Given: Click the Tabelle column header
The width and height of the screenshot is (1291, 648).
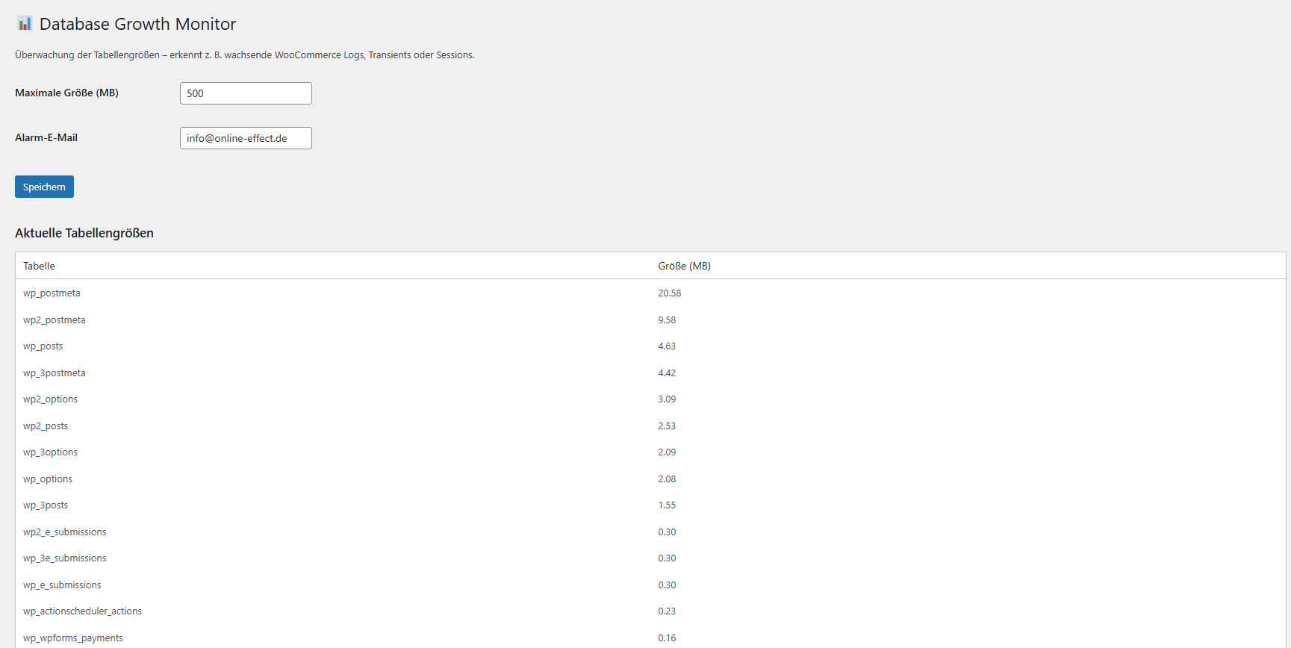Looking at the screenshot, I should click(39, 266).
